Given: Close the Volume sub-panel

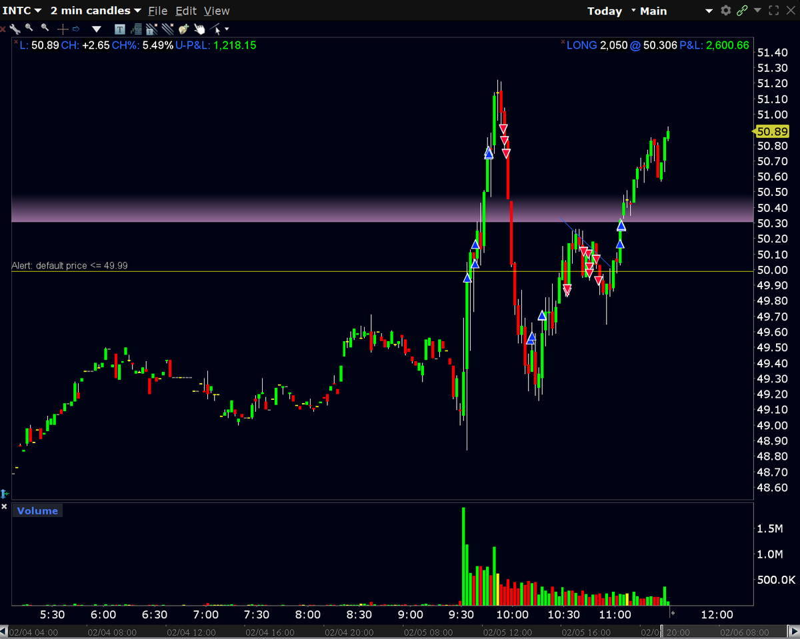Looking at the screenshot, I should click(x=4, y=508).
